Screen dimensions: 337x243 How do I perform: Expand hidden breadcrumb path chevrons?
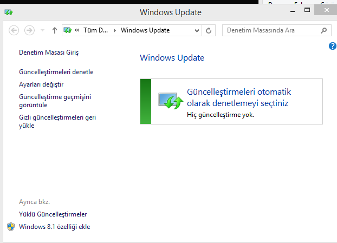(x=77, y=30)
